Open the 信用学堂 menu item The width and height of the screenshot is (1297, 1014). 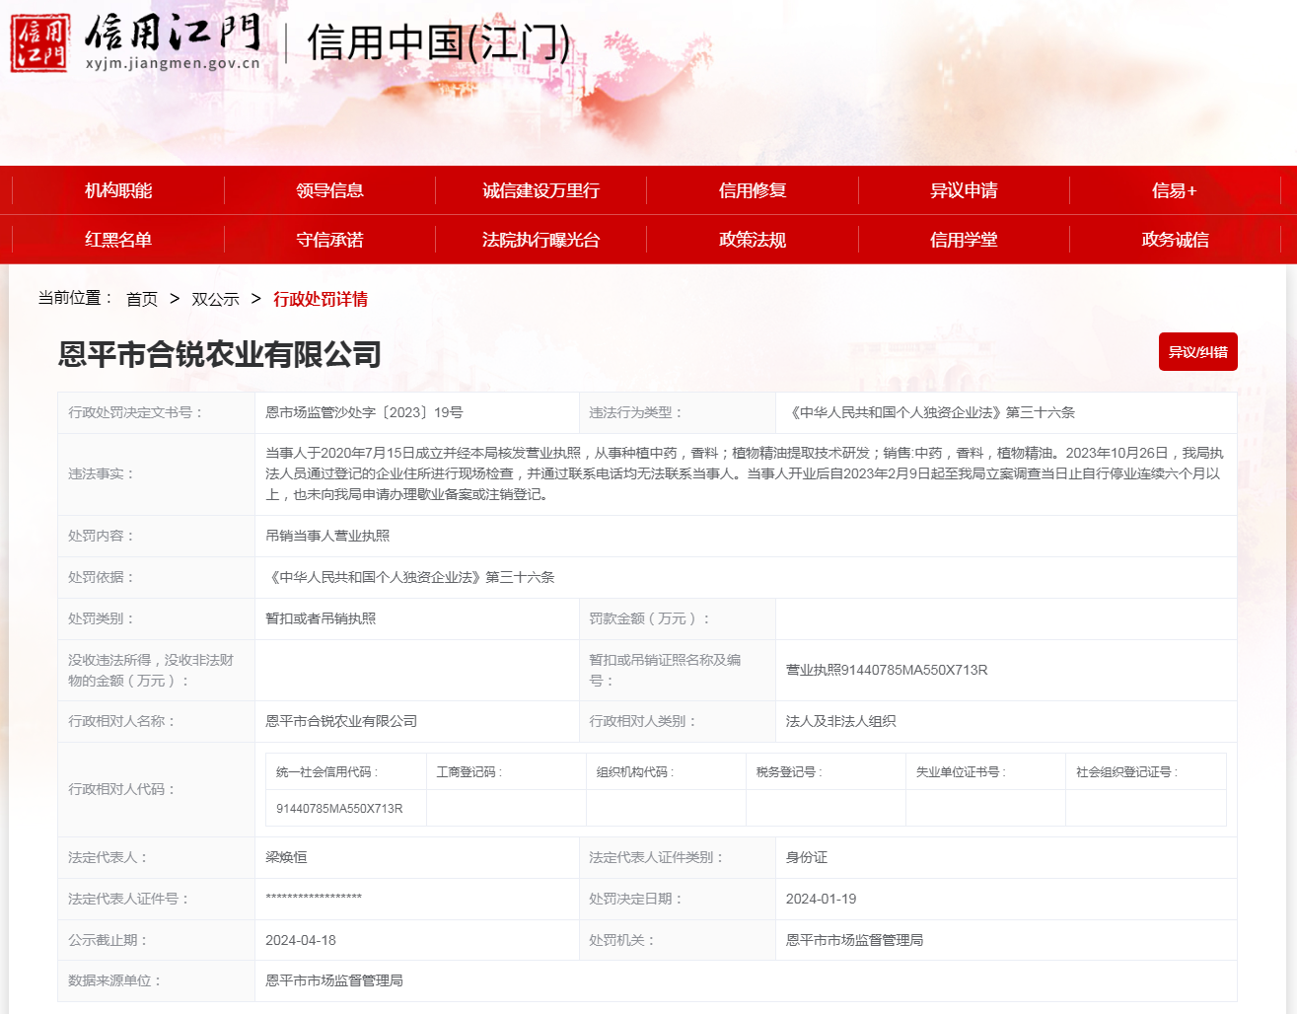[x=964, y=240]
